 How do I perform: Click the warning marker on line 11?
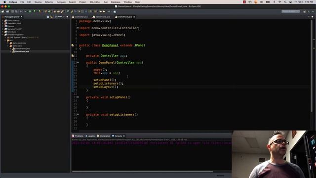pos(73,56)
